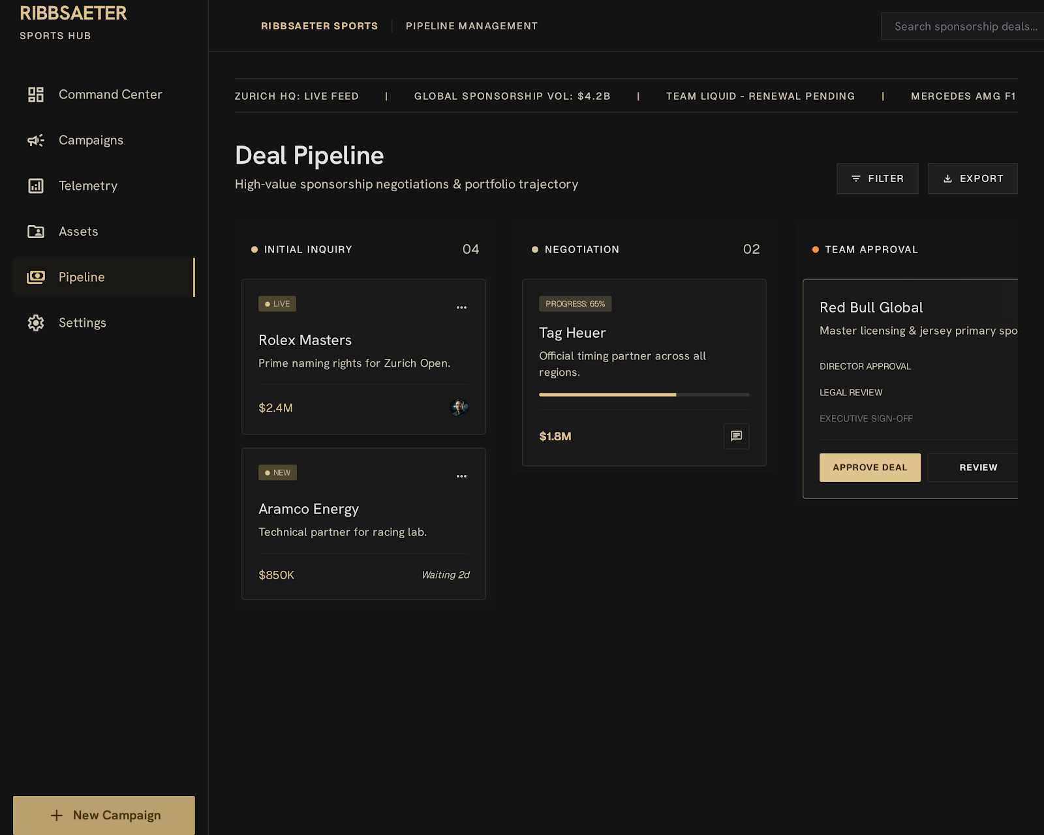Click the Mercedes AMG F1 ticker item

point(964,97)
